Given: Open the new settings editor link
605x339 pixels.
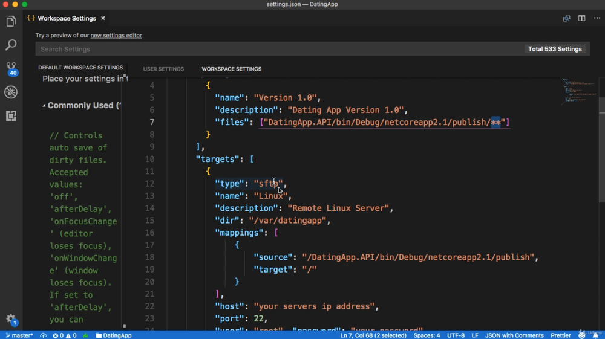Looking at the screenshot, I should click(116, 36).
